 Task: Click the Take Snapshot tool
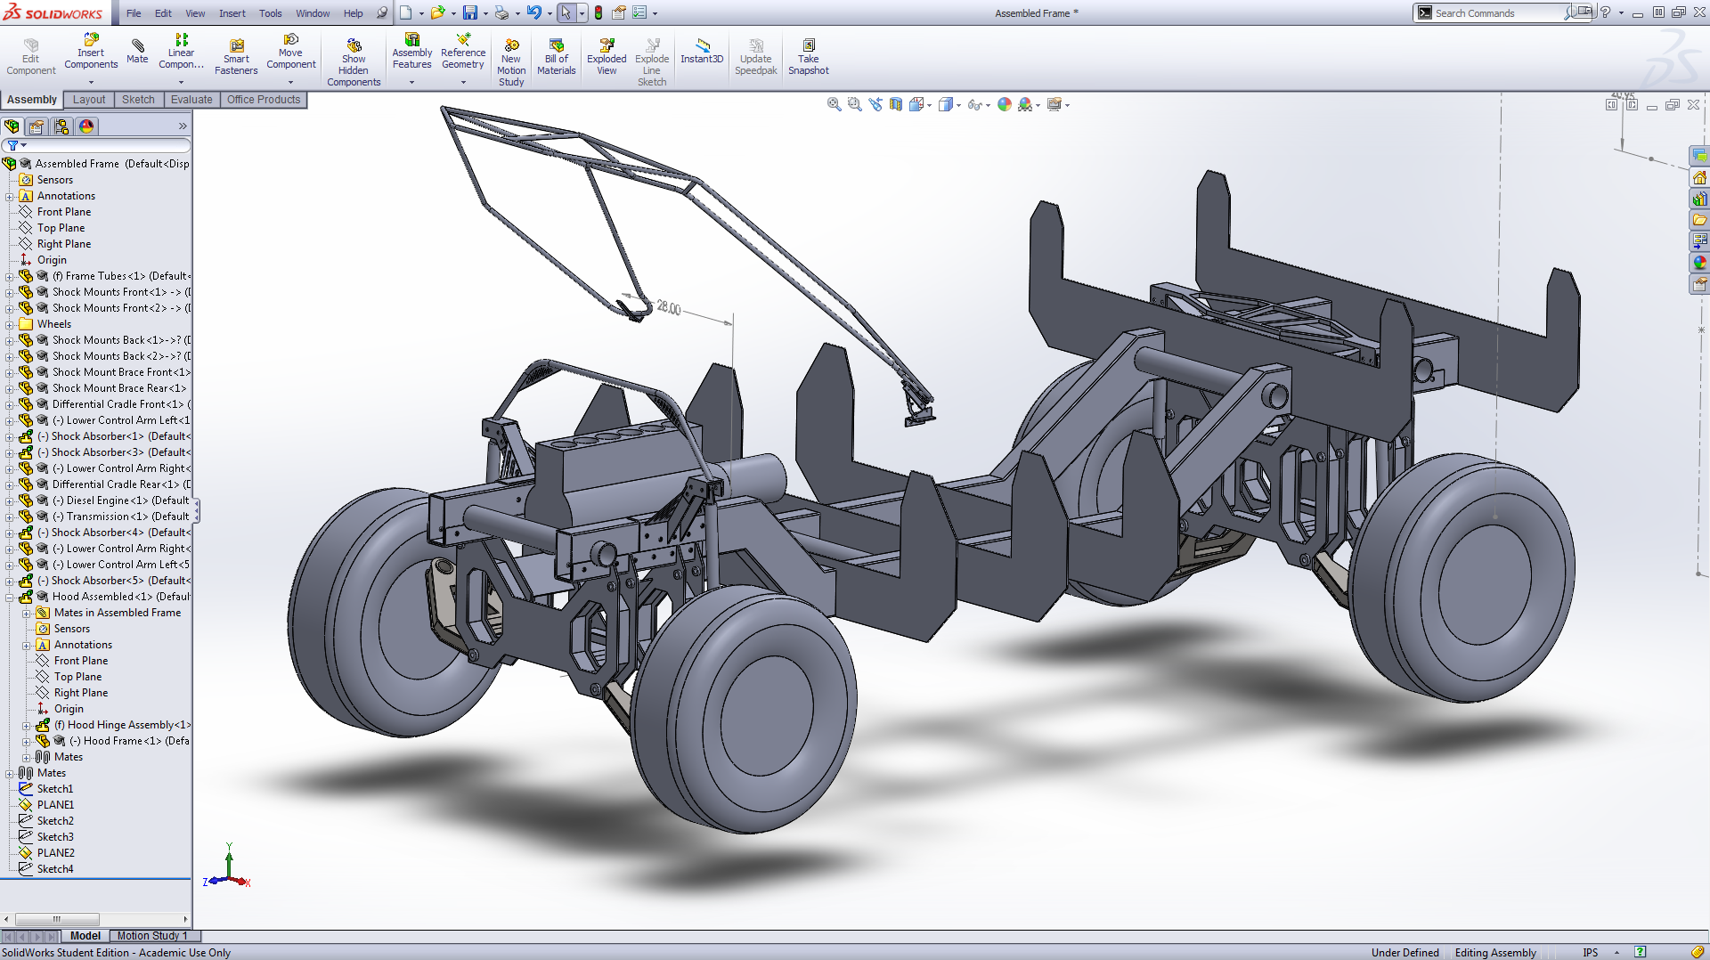(809, 57)
